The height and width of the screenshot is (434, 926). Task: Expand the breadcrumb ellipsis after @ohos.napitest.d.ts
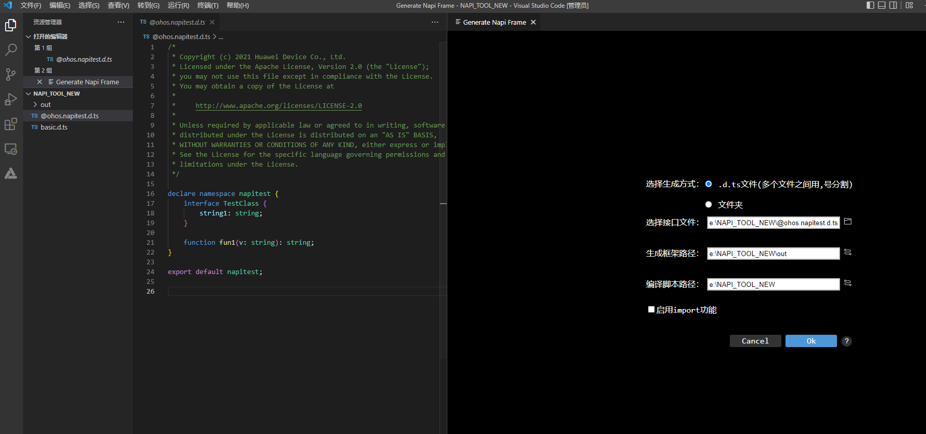[x=221, y=37]
